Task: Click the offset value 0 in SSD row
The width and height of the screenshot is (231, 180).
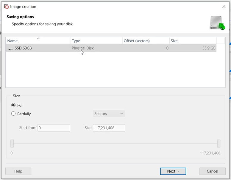Action: point(167,48)
